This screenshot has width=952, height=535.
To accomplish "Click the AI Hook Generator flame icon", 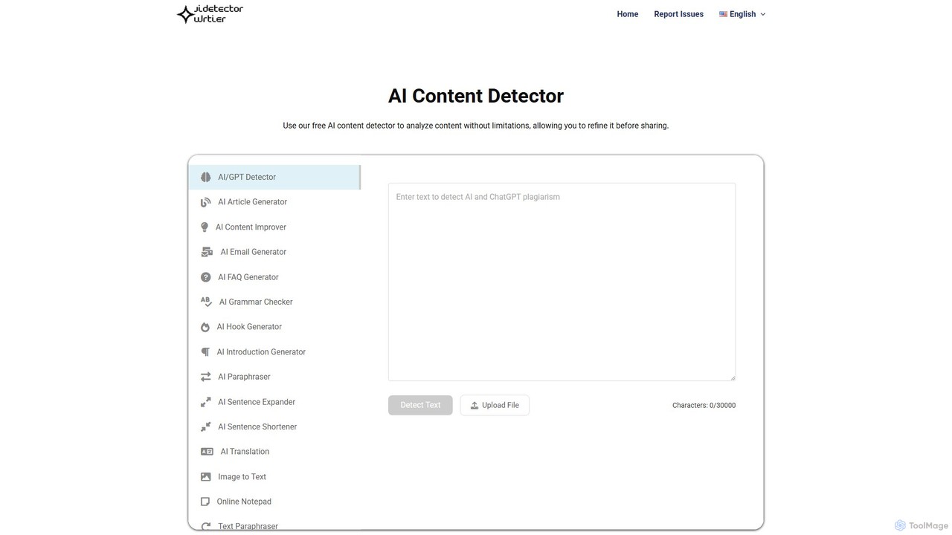I will click(205, 327).
